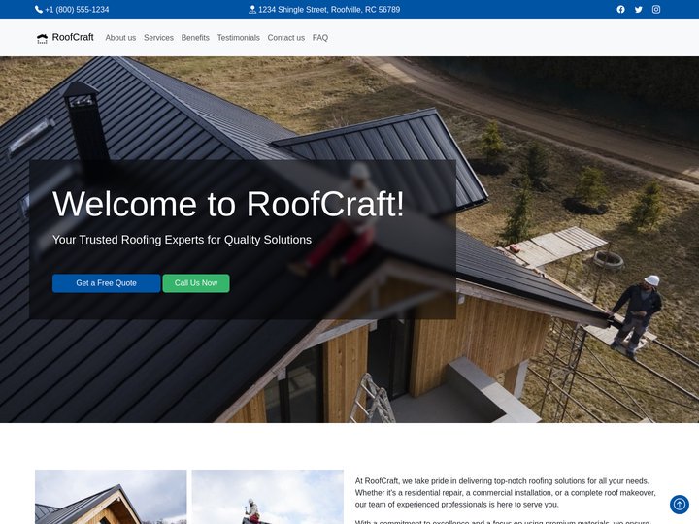The width and height of the screenshot is (699, 524).
Task: Open the FAQ nav link
Action: click(x=320, y=38)
